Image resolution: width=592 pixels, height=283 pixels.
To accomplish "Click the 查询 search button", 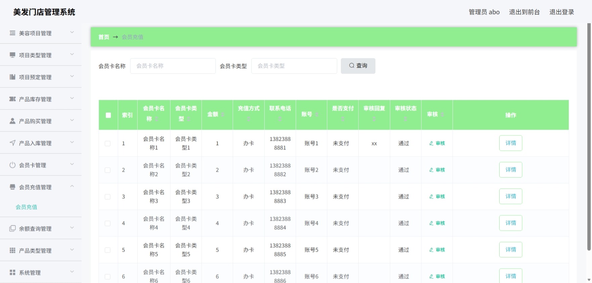I will (x=358, y=66).
